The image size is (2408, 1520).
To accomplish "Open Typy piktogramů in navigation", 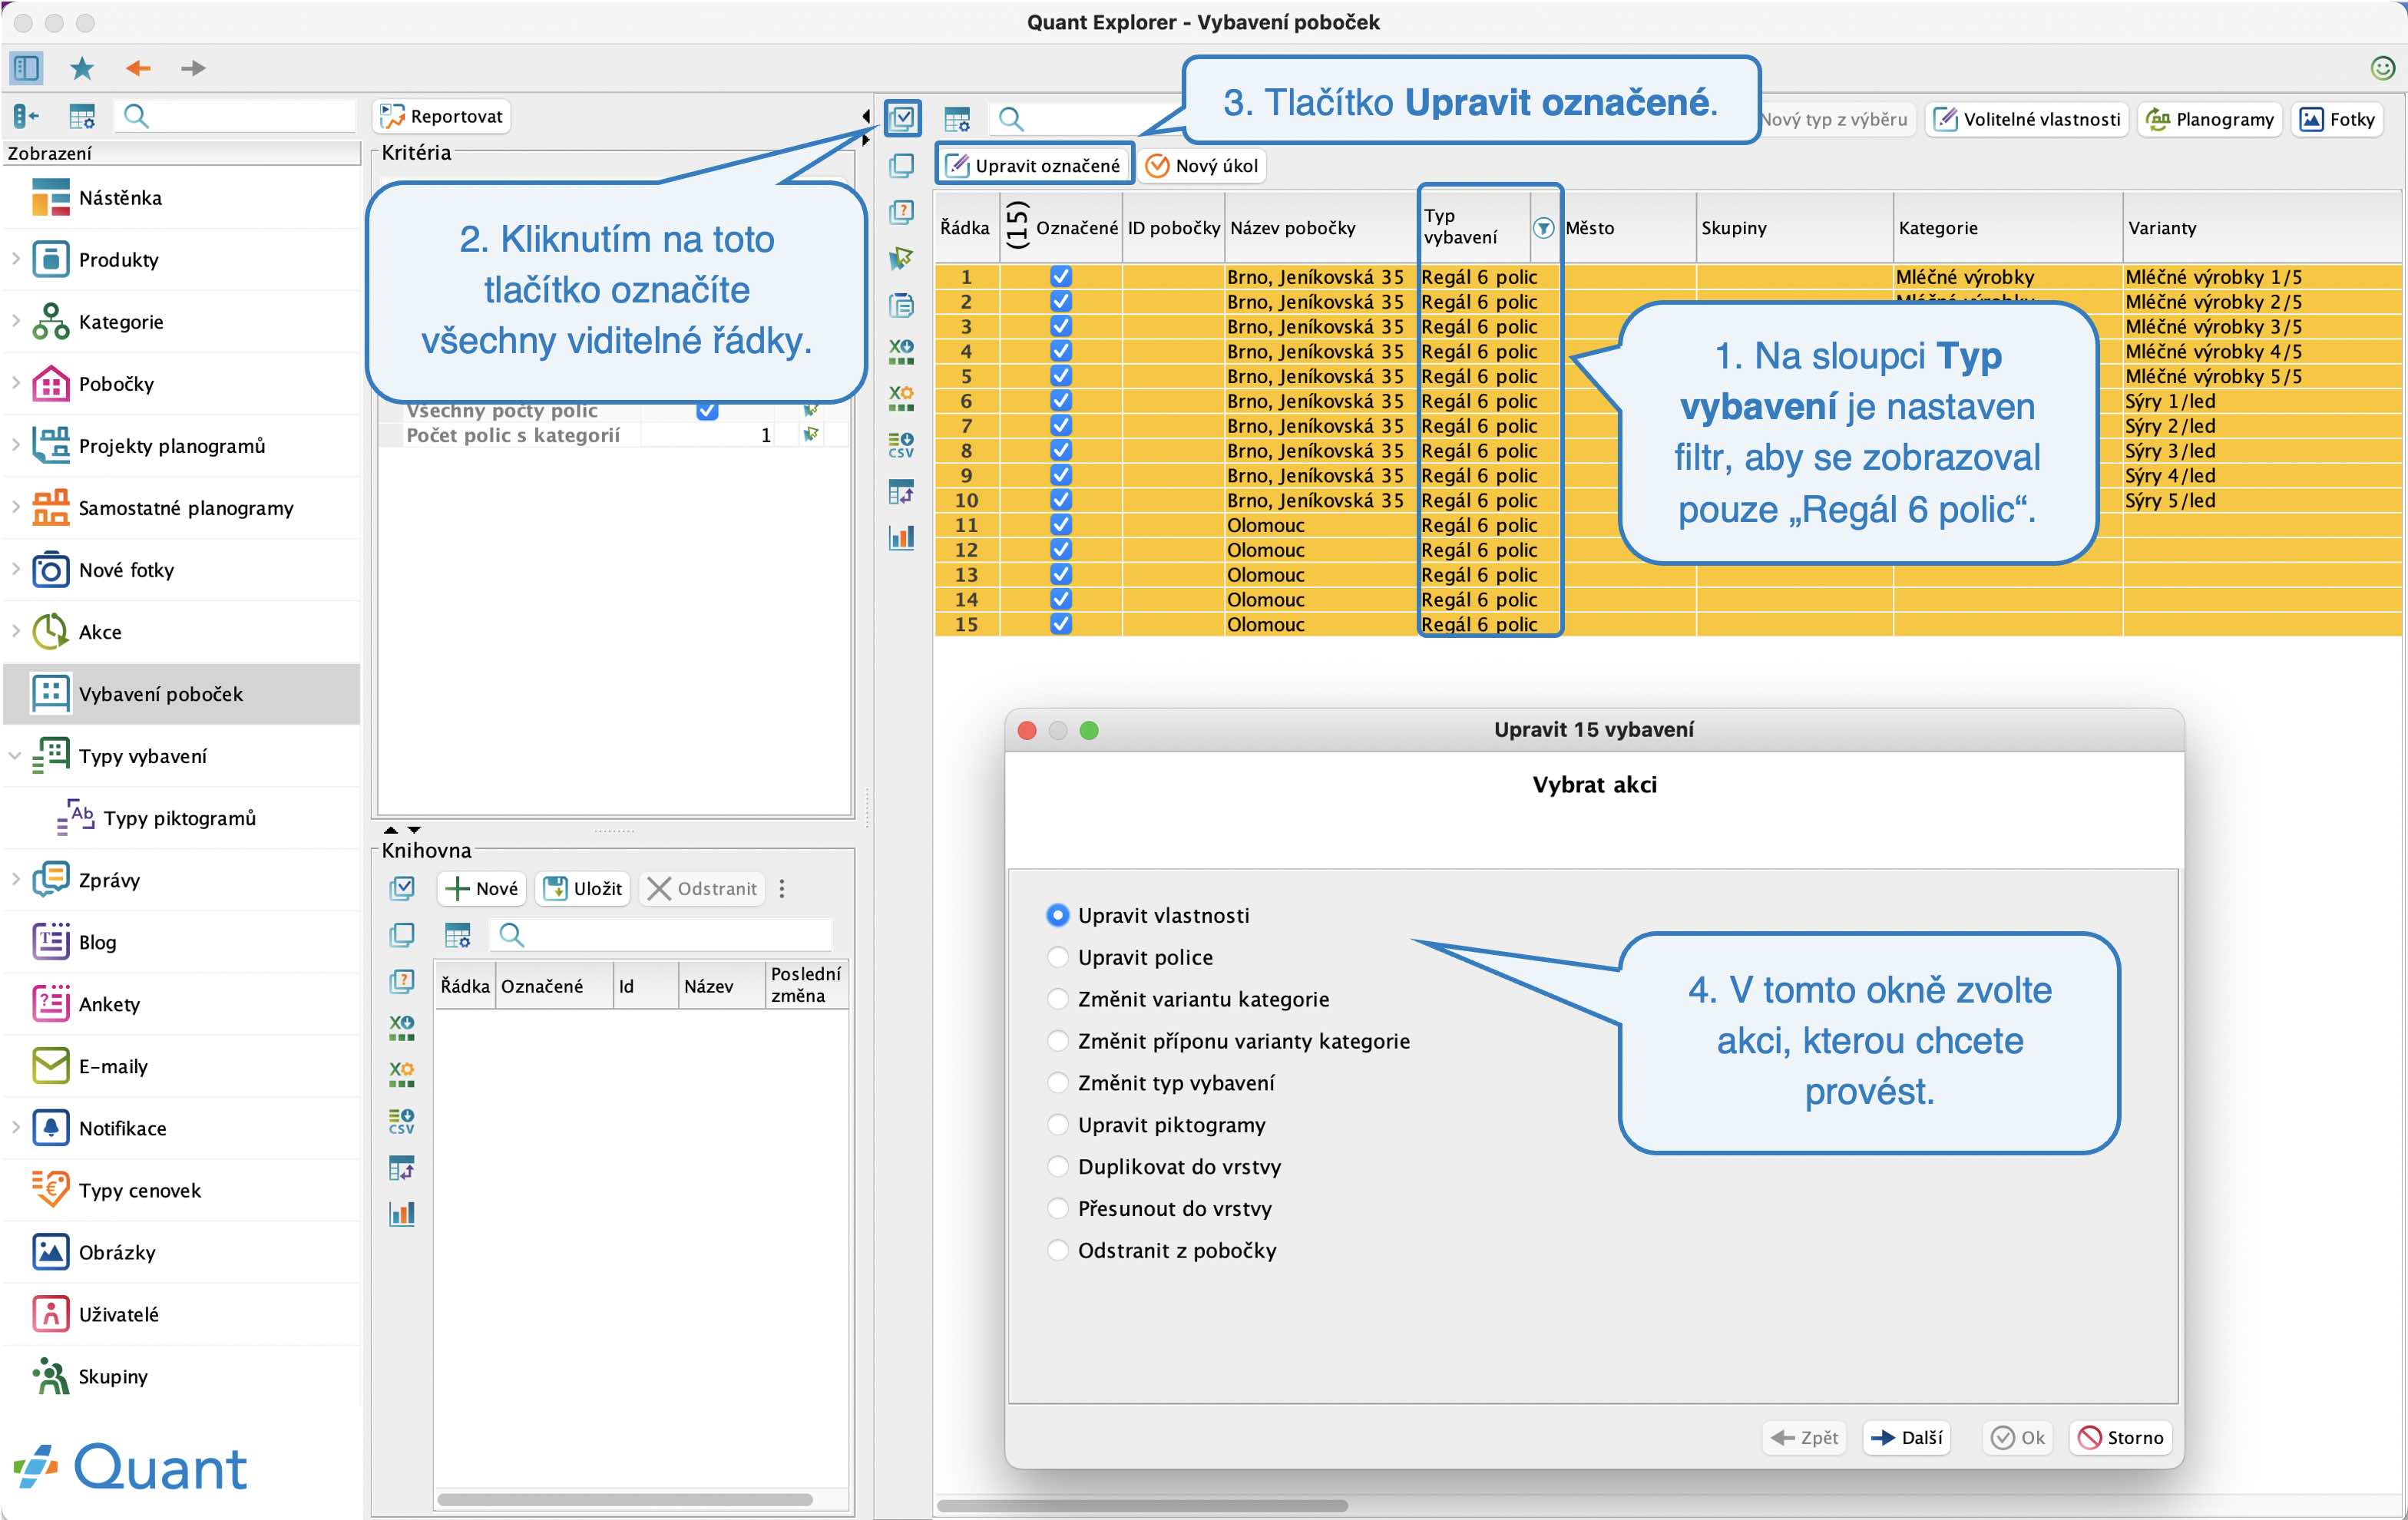I will [181, 818].
